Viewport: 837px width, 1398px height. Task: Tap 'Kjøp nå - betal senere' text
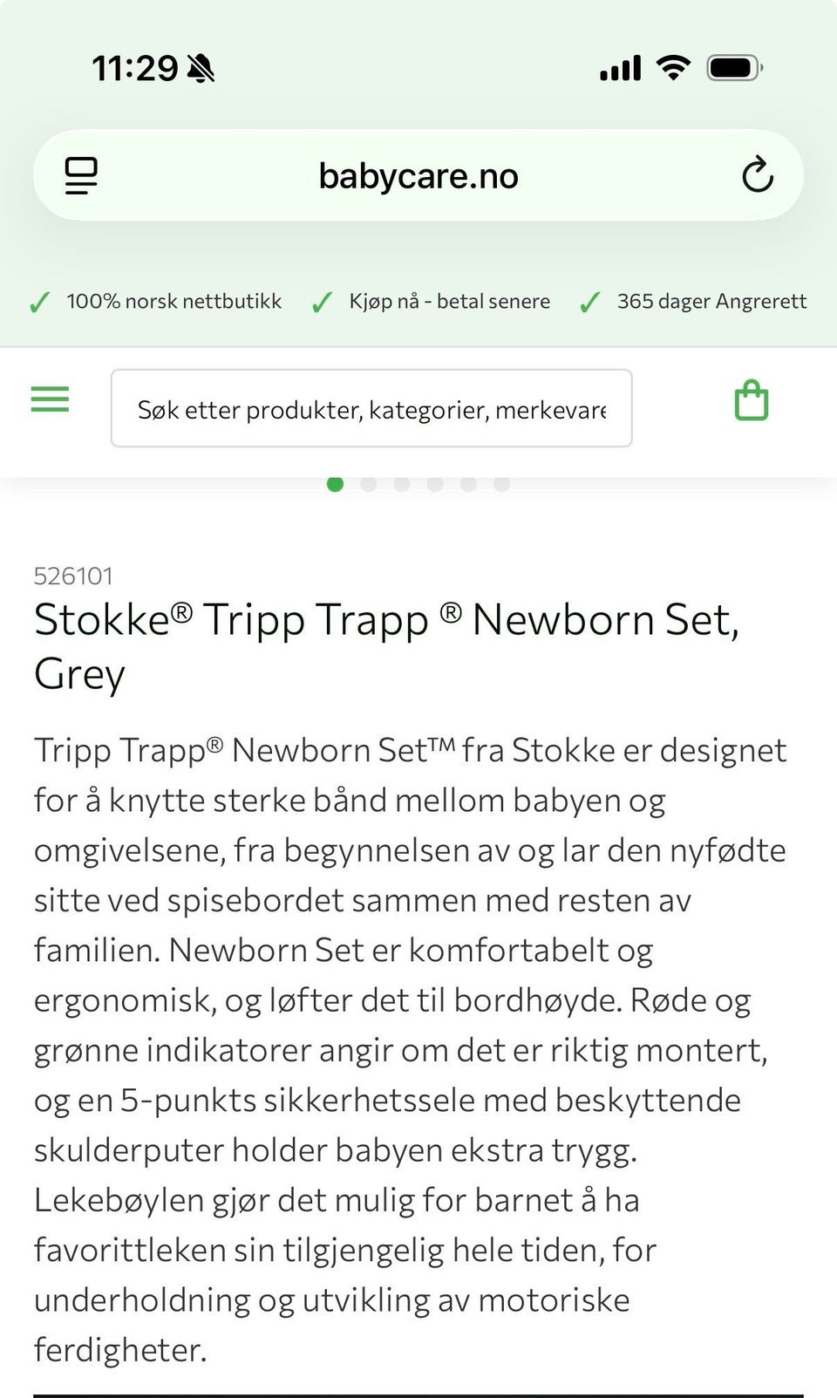[449, 302]
